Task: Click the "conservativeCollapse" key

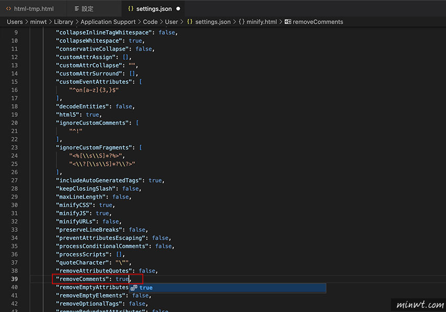Action: (x=92, y=49)
